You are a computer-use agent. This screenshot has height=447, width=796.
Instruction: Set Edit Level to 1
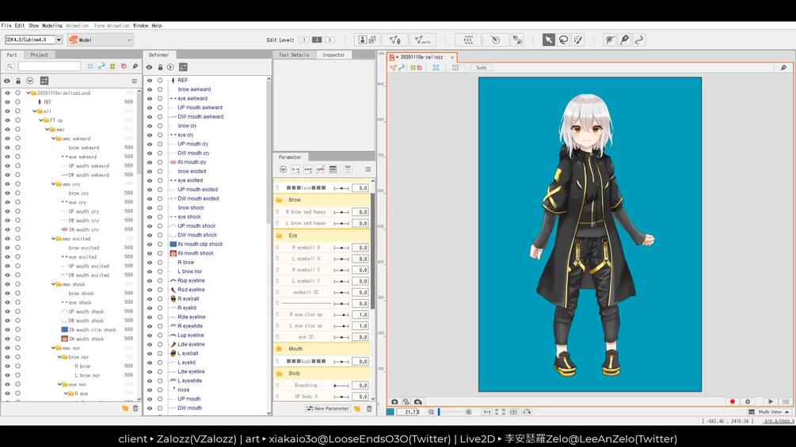pos(303,40)
